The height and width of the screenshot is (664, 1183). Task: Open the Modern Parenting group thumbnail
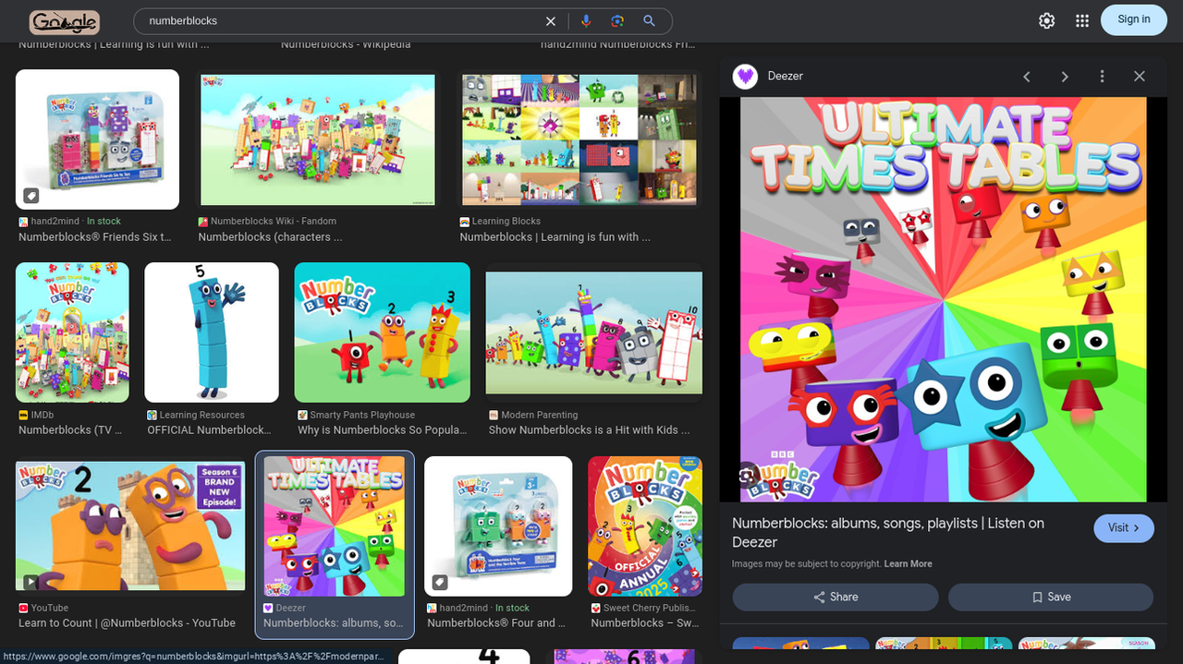594,332
